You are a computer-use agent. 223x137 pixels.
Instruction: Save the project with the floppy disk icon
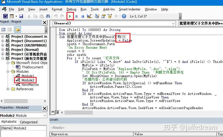[21, 16]
